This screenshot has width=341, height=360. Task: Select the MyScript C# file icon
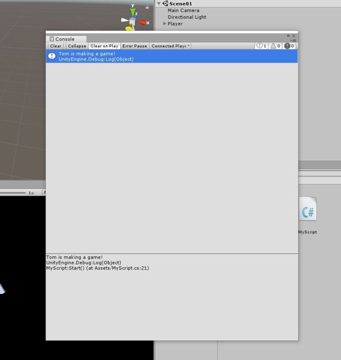(308, 212)
